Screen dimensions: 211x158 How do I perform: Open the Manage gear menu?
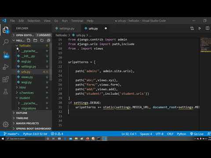[6, 124]
